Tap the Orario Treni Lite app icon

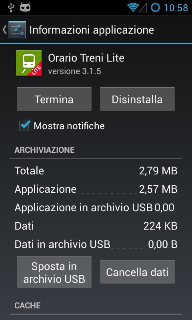pos(29,63)
